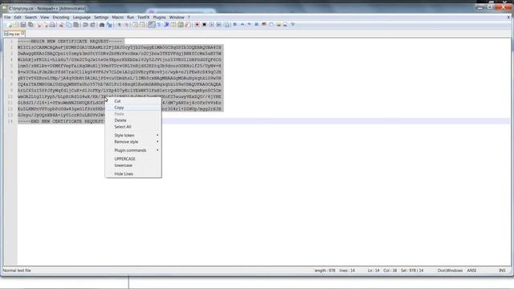The height and width of the screenshot is (289, 514).
Task: Click the Dos\Windows status bar field
Action: (450, 271)
